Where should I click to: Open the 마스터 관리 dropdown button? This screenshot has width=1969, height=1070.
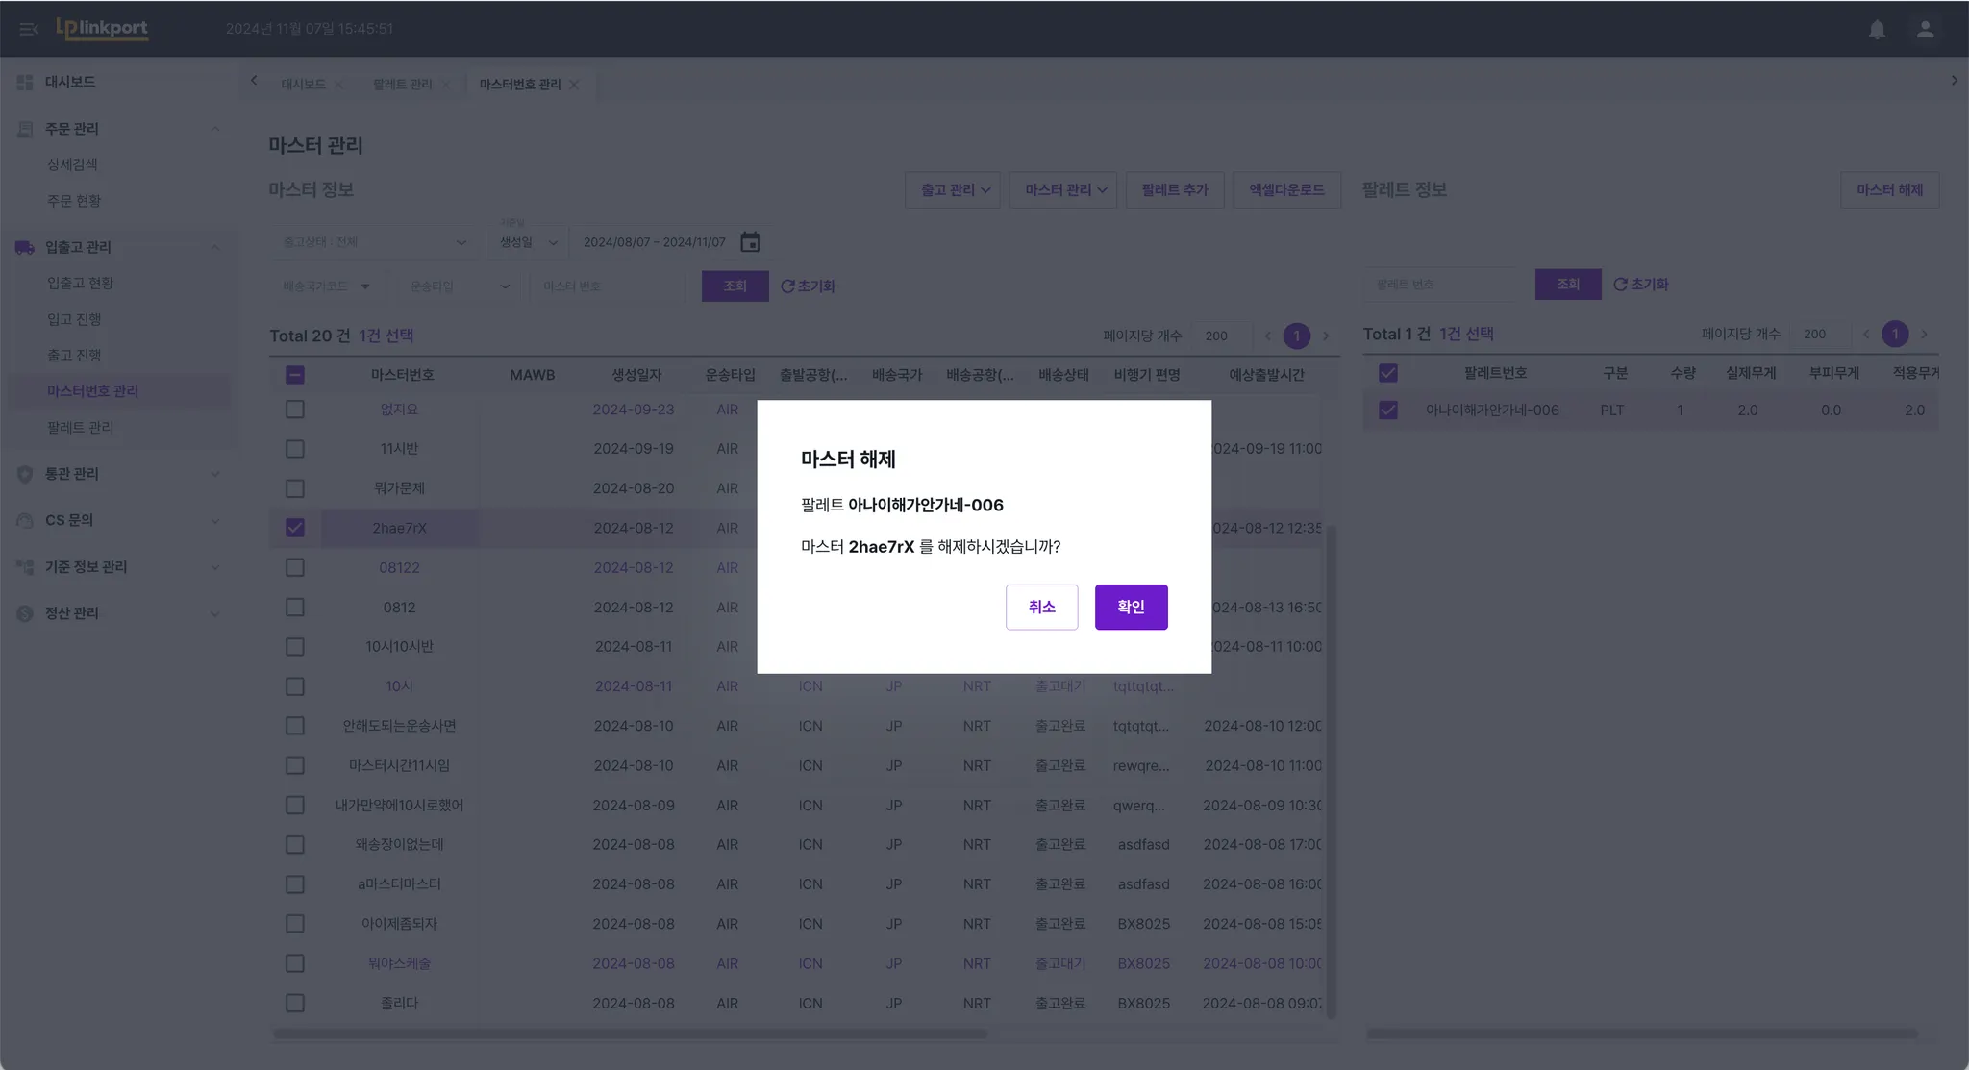[x=1063, y=190]
